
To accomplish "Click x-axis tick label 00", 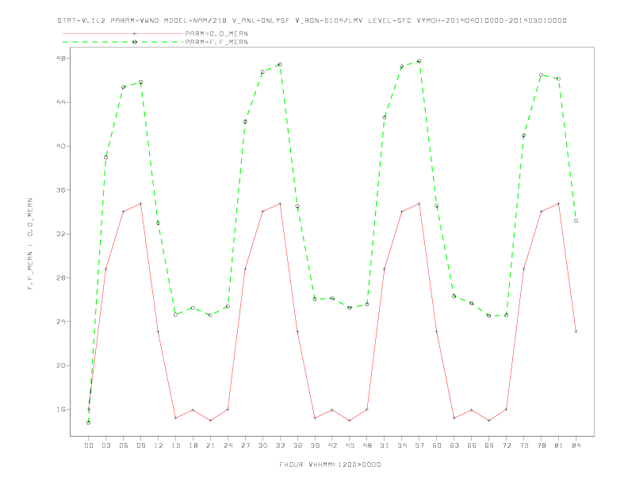I will pyautogui.click(x=89, y=445).
